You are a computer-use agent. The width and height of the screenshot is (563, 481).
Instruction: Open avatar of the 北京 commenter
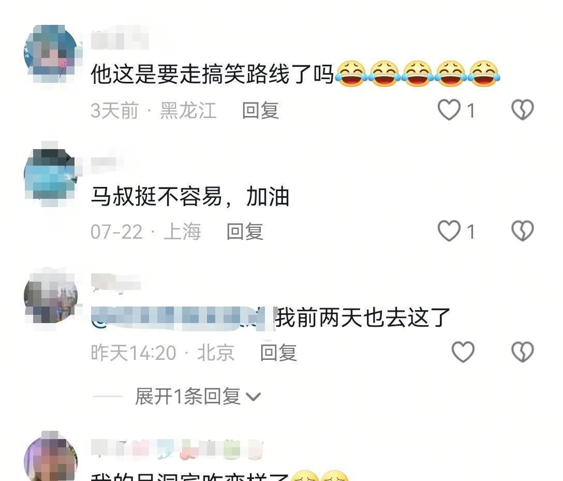click(x=51, y=296)
